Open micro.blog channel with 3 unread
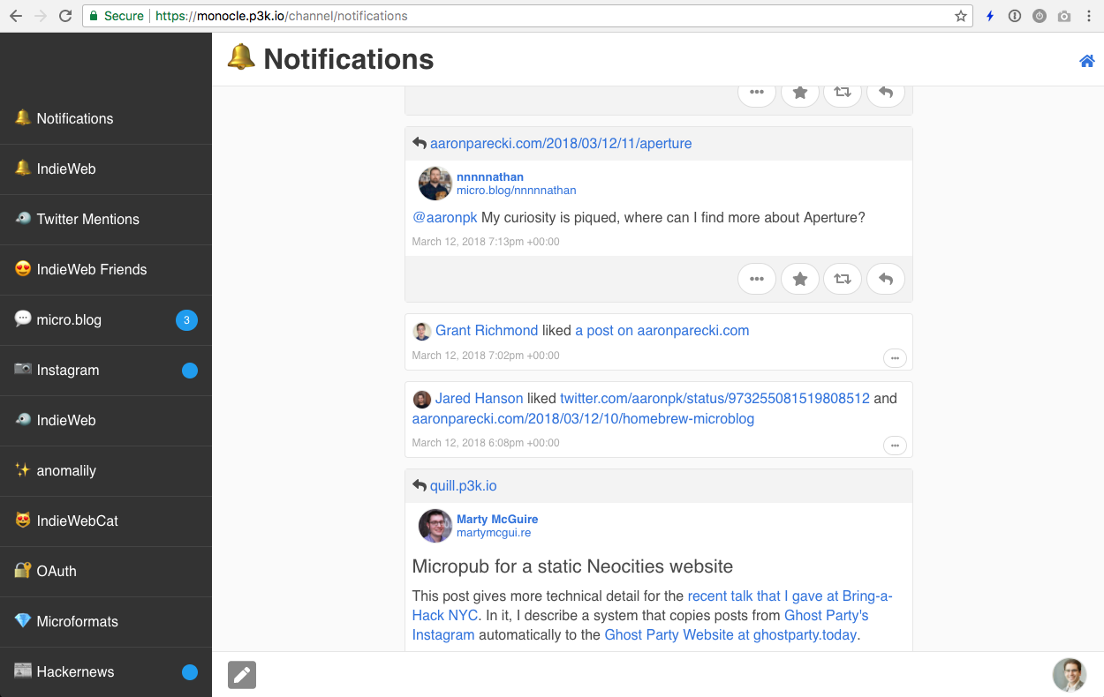Viewport: 1104px width, 697px height. coord(106,319)
